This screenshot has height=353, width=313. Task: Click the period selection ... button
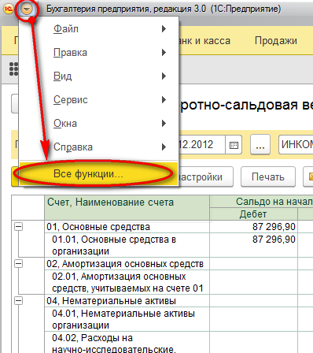[x=260, y=144]
